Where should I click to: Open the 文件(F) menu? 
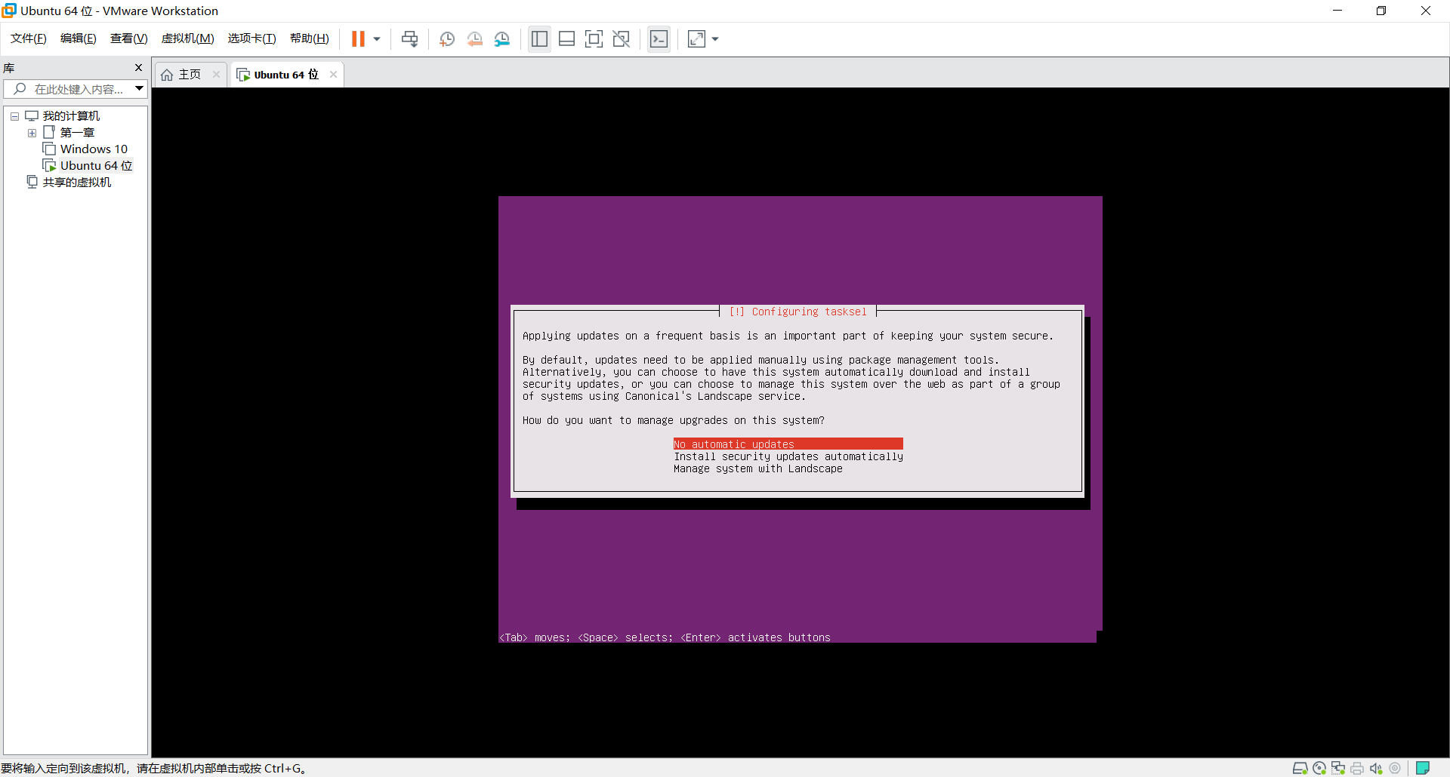point(29,38)
